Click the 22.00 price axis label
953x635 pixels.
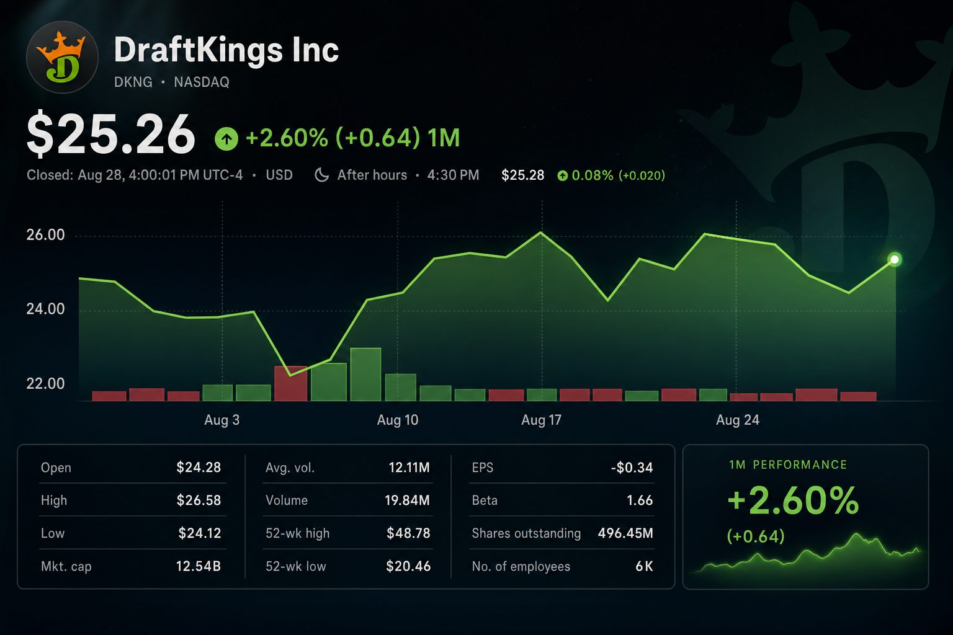point(45,383)
